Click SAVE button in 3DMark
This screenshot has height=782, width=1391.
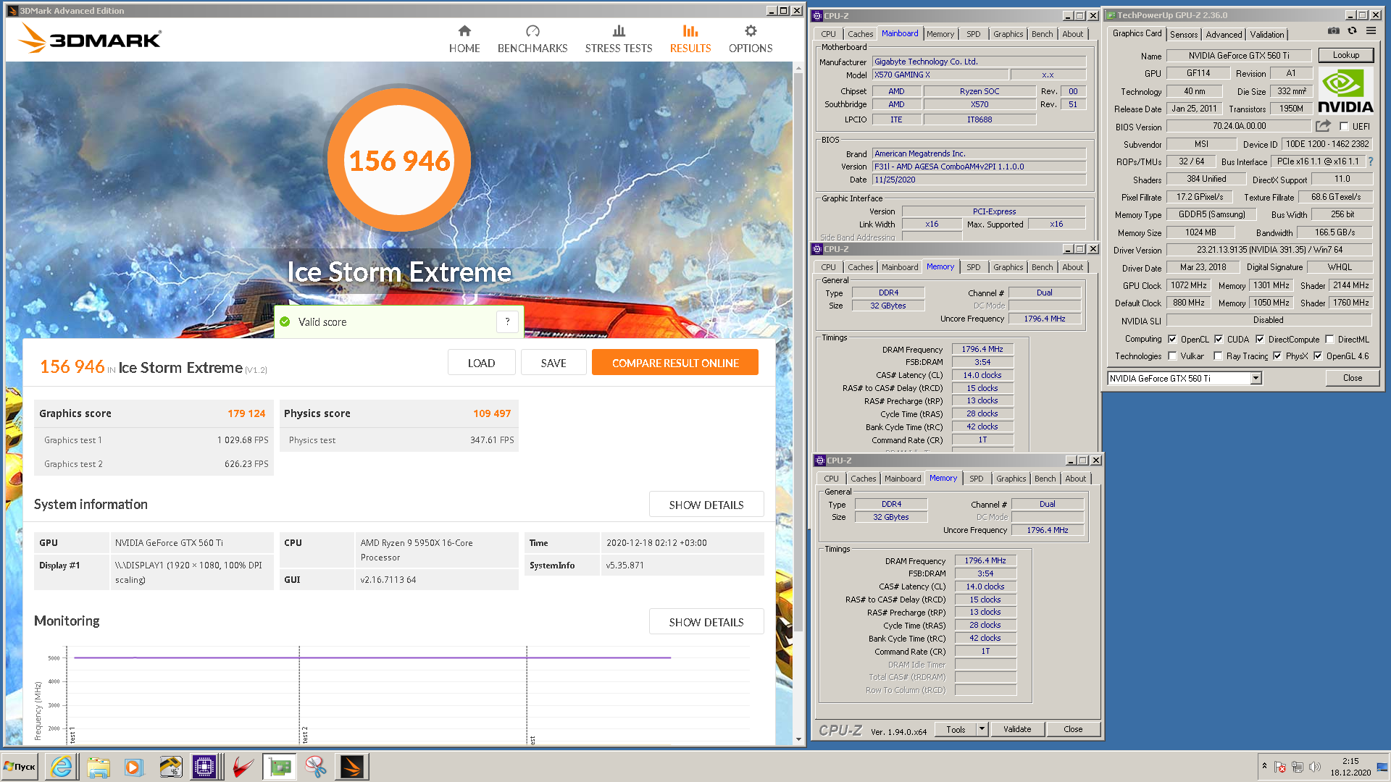coord(554,363)
